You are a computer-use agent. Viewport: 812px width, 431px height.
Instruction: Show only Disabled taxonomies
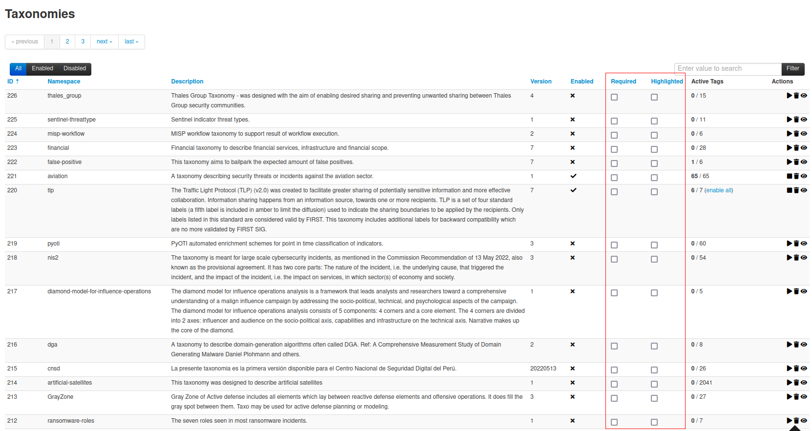click(75, 69)
